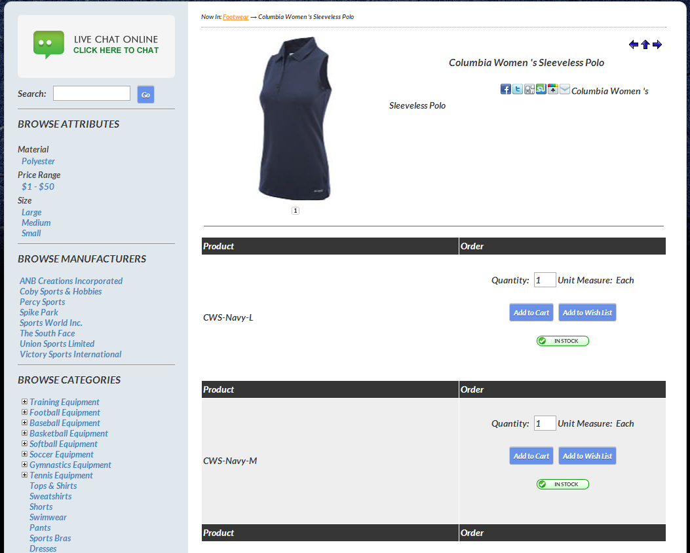Expand Tennis Equipment category
The width and height of the screenshot is (690, 553).
coord(25,474)
